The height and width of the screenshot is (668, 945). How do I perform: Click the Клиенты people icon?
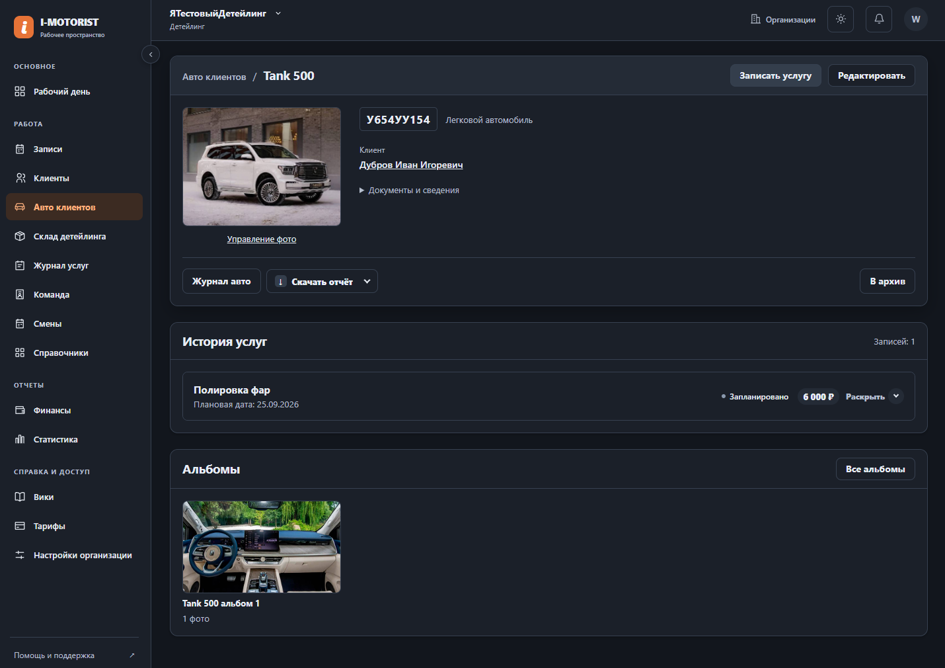(20, 178)
